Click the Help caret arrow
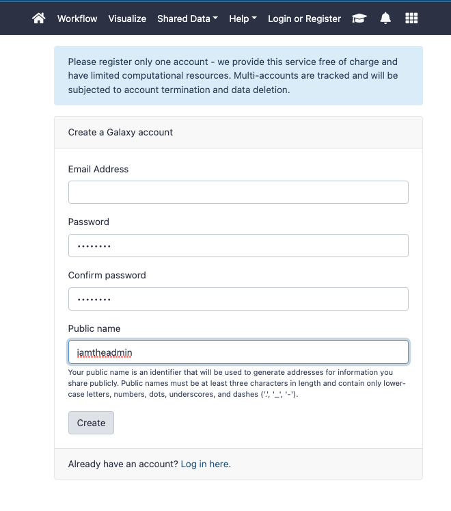This screenshot has height=511, width=451. 254,18
